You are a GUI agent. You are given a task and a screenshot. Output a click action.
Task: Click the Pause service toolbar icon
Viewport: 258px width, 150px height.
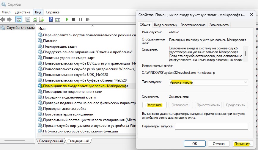(x=81, y=19)
